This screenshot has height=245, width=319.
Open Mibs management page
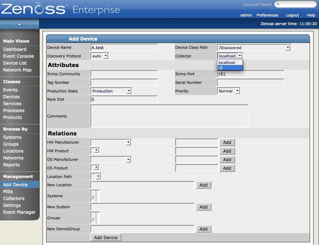tap(8, 191)
